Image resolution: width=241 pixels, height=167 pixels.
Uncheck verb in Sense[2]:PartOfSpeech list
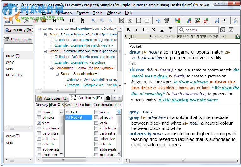[39, 123]
